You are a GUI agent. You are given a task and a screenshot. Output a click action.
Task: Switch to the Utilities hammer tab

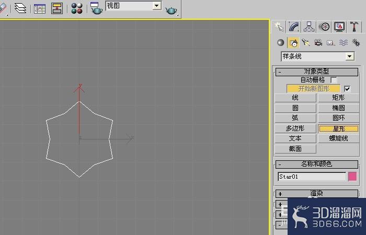(x=354, y=27)
